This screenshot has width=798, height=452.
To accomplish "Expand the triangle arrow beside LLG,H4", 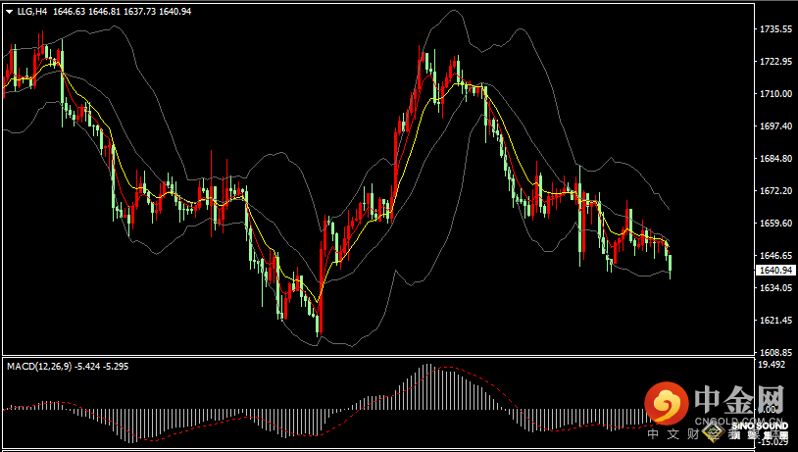I will [x=9, y=12].
